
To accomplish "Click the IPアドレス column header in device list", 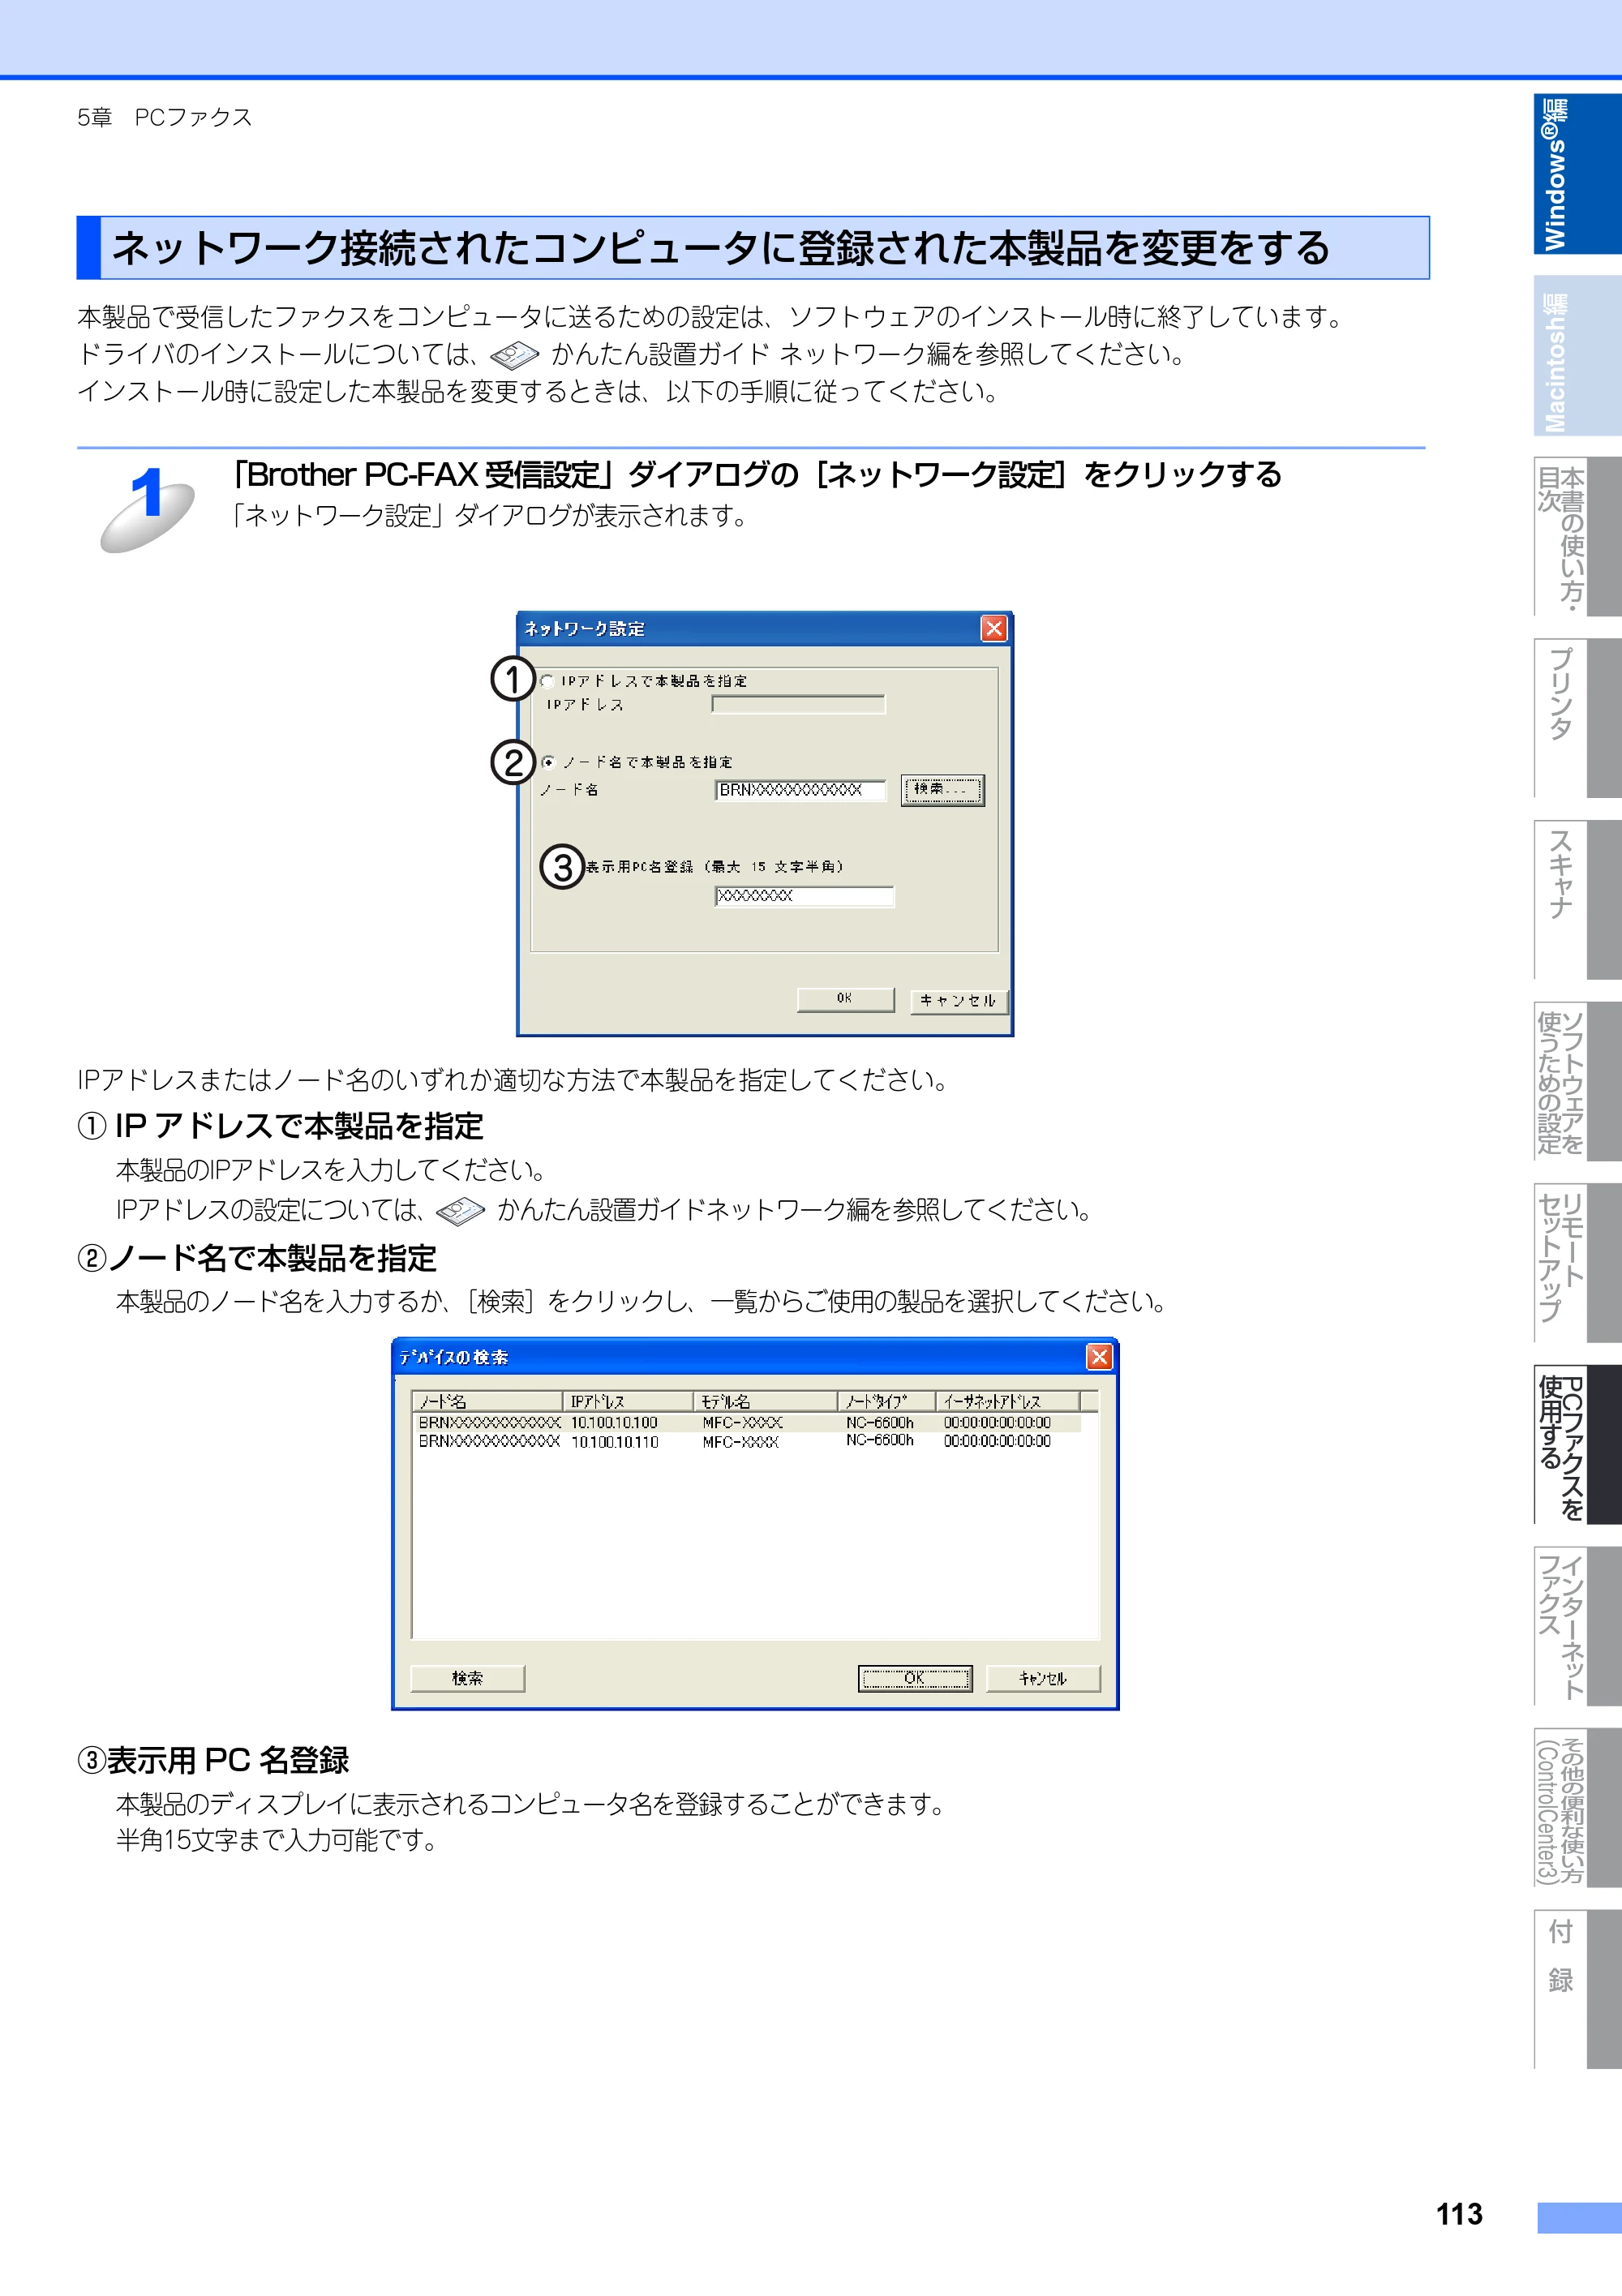I will (x=628, y=1401).
